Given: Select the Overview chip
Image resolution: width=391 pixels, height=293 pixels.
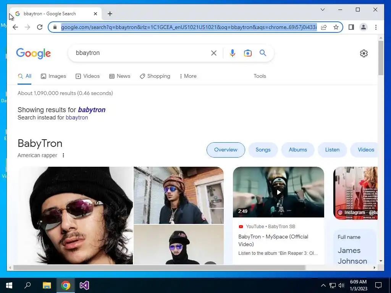Looking at the screenshot, I should 226,150.
